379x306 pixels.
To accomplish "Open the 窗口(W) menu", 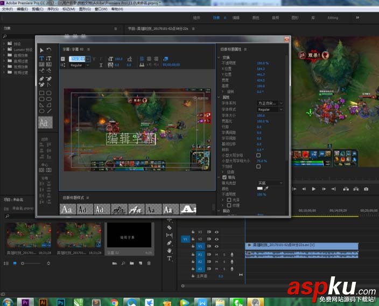I will 101,9.
